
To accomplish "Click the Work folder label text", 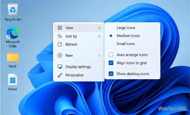I will point(13,66).
